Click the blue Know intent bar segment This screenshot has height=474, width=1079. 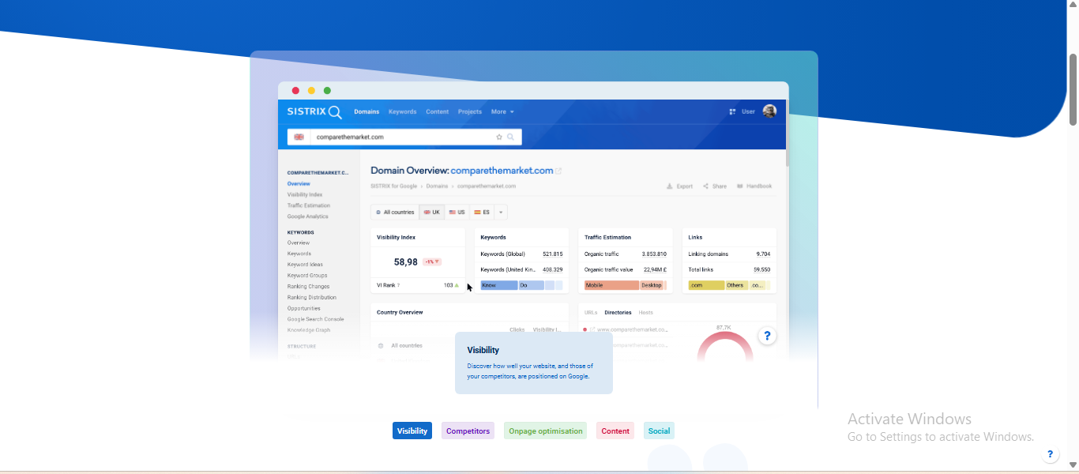click(x=498, y=285)
